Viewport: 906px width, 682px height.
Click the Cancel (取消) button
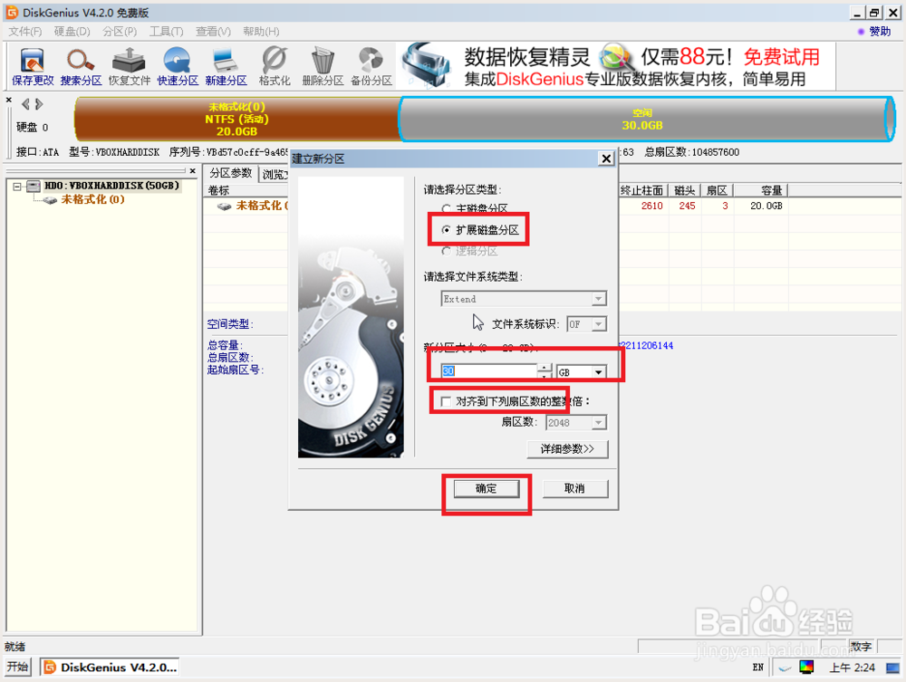(x=575, y=488)
